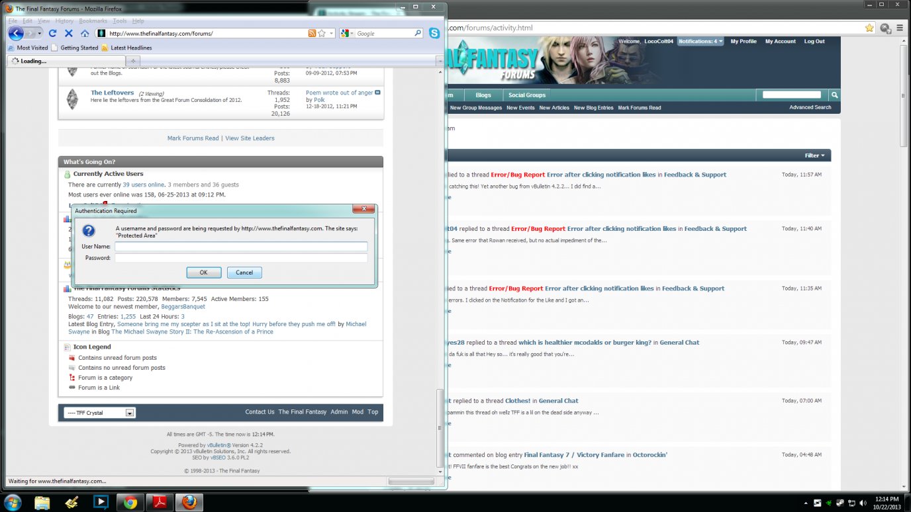911x512 pixels.
Task: Open Latest Headlines bookmark feed
Action: point(126,48)
